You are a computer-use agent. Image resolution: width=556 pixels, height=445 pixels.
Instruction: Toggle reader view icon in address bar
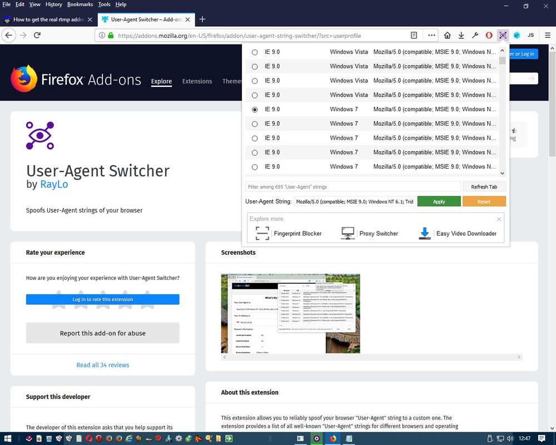(x=414, y=35)
